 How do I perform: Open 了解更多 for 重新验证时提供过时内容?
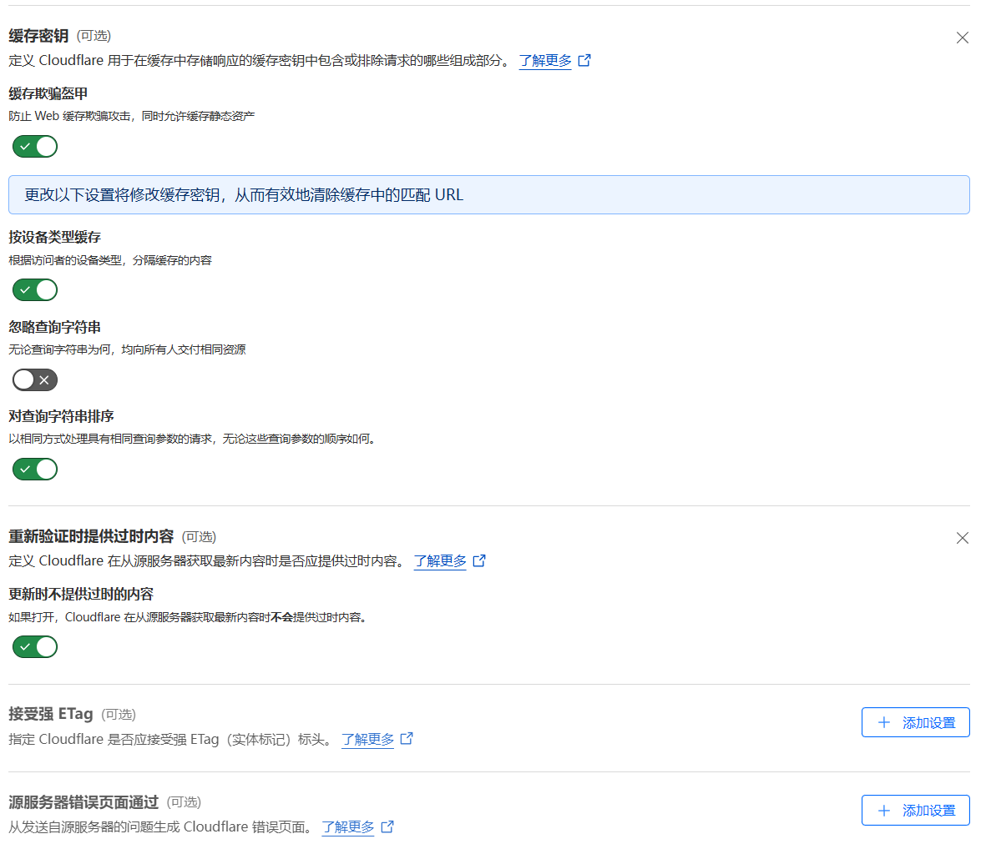pyautogui.click(x=439, y=560)
